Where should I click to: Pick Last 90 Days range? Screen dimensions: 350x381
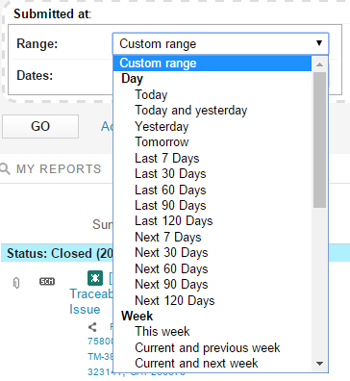click(170, 205)
